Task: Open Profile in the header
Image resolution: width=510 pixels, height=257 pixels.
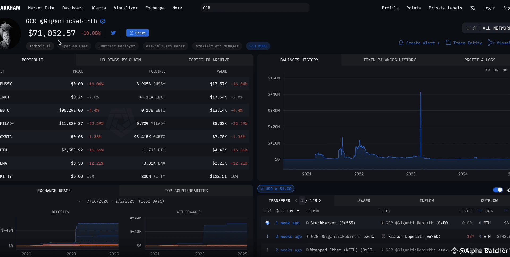Action: 390,8
